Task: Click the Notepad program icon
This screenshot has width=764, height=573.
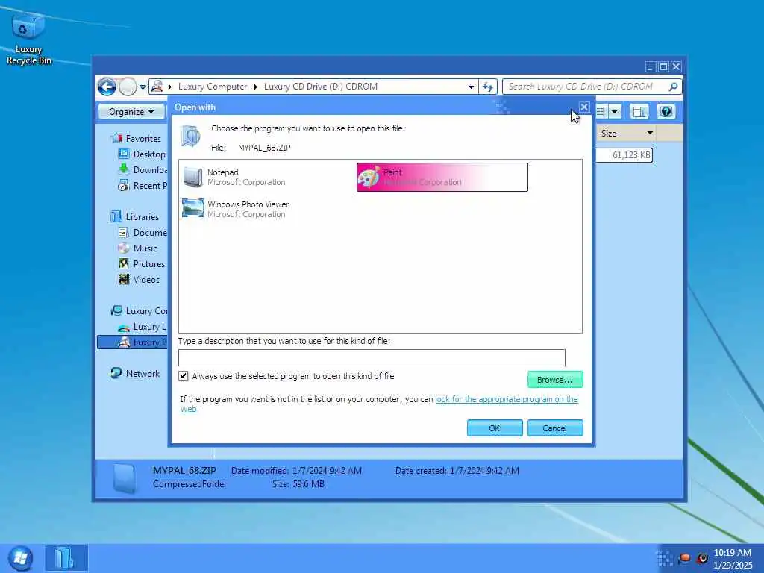Action: [193, 177]
